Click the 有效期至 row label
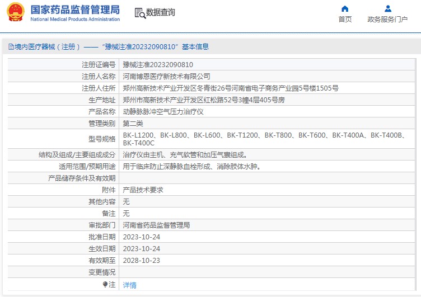421x297 pixels. pyautogui.click(x=102, y=261)
